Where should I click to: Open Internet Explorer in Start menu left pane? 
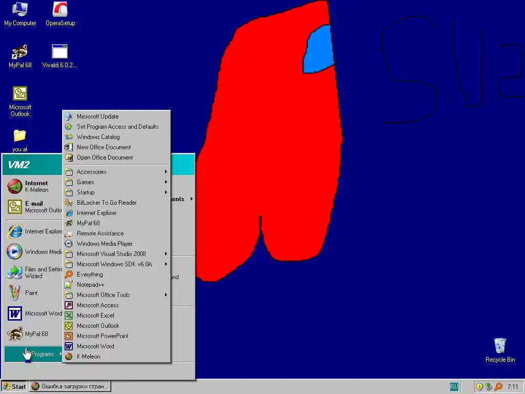point(33,231)
